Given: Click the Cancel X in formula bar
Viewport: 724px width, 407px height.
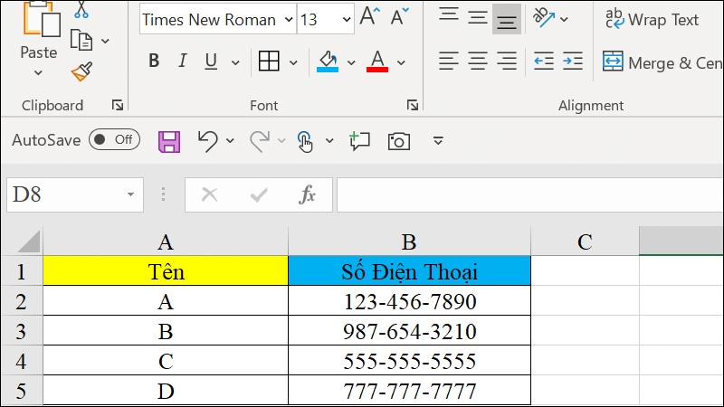Looking at the screenshot, I should click(210, 194).
